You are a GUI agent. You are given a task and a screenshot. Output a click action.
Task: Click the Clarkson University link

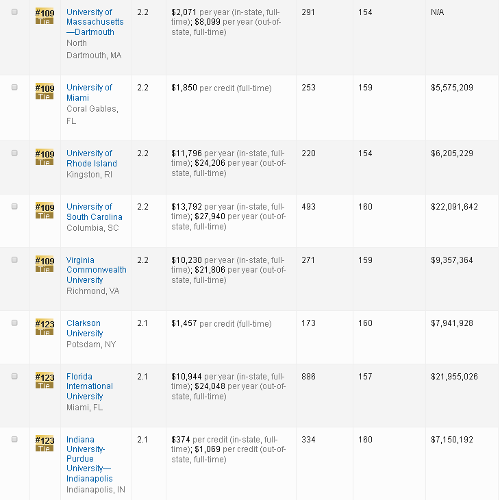[84, 328]
